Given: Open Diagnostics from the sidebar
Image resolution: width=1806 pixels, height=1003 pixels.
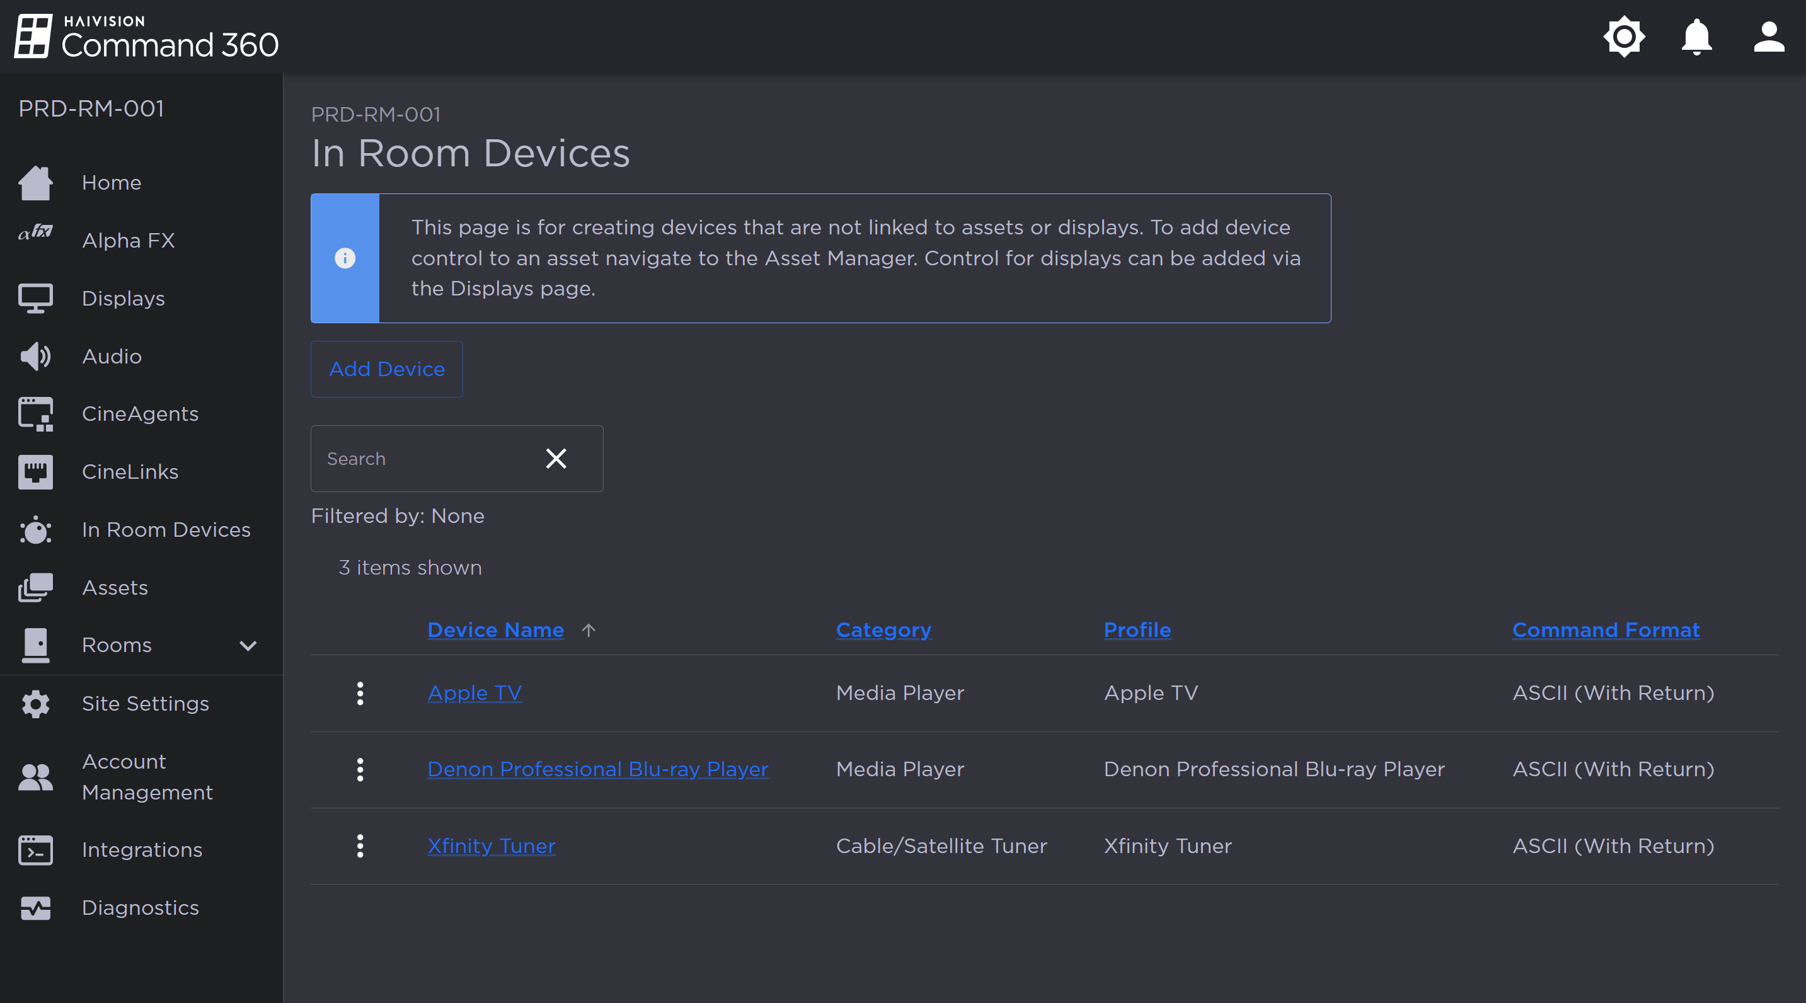Looking at the screenshot, I should click(141, 907).
